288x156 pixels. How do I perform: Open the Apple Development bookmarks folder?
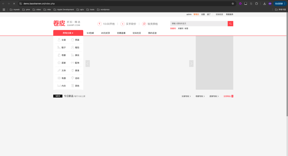(64, 10)
